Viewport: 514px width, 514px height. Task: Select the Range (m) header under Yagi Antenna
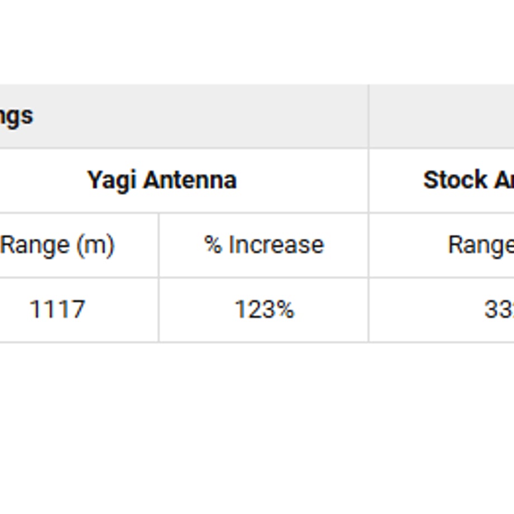click(x=57, y=245)
